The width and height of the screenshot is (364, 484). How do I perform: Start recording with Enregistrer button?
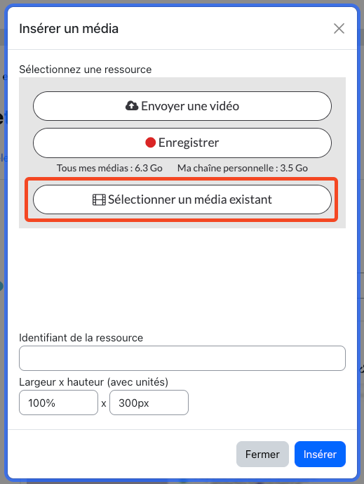click(182, 143)
